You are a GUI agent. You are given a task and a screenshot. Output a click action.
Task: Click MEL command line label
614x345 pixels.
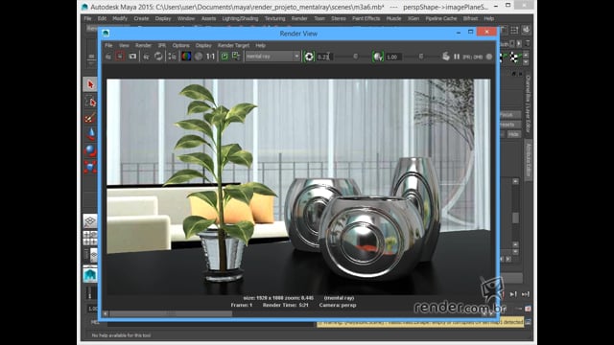click(x=95, y=322)
